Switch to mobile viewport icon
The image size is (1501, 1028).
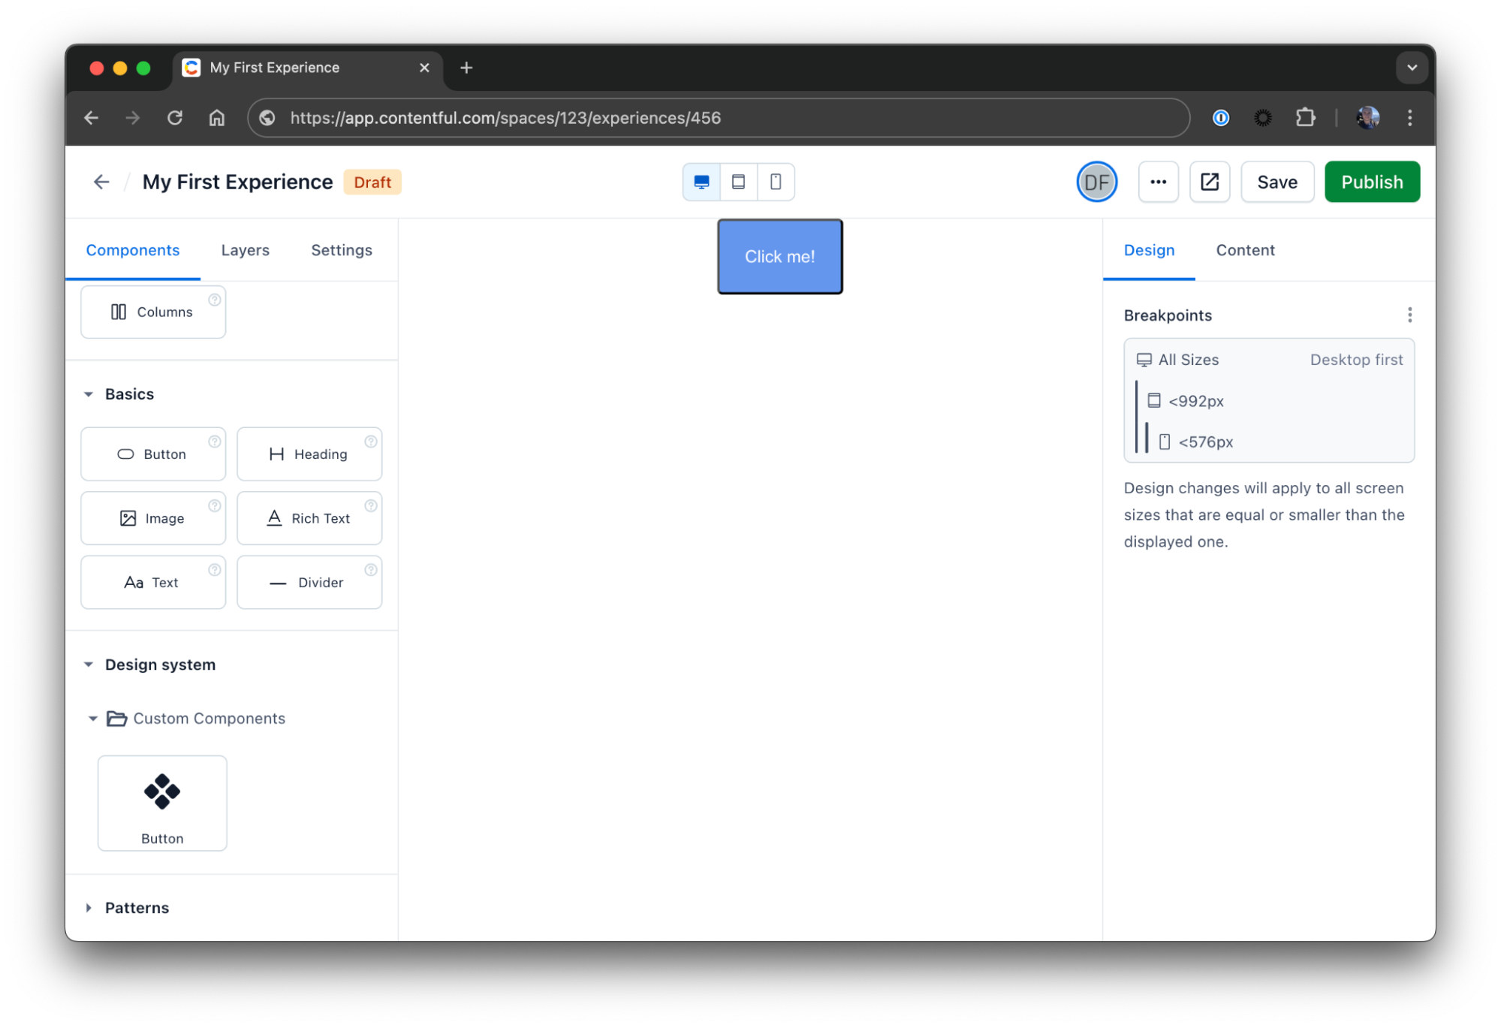point(776,182)
